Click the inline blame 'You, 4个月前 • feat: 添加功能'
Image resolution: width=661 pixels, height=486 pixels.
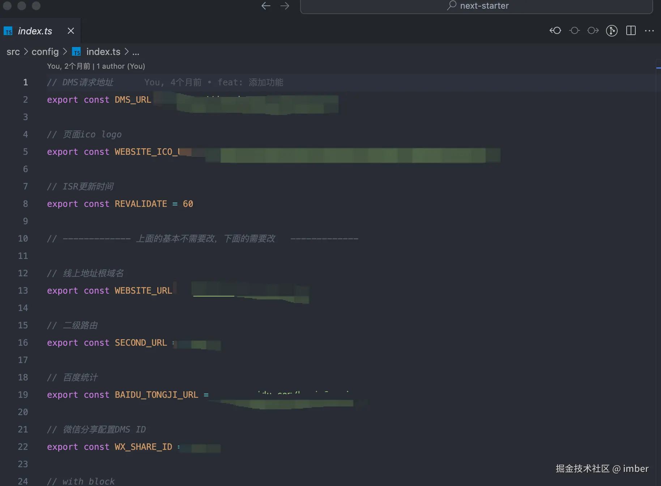214,82
